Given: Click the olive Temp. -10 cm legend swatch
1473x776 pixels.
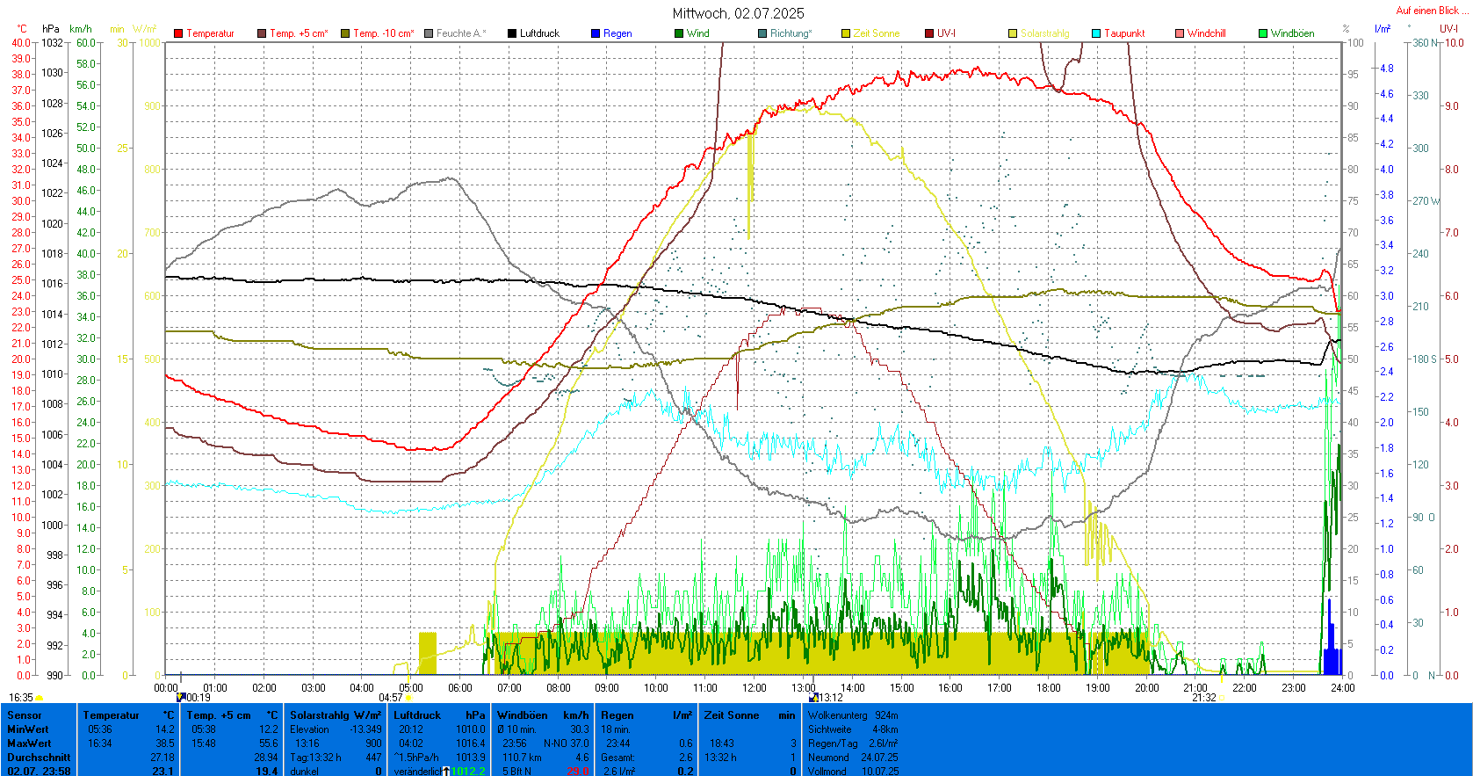Looking at the screenshot, I should click(x=345, y=33).
